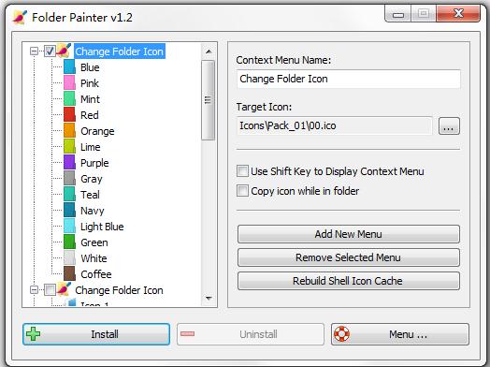The width and height of the screenshot is (490, 367).
Task: Uncheck the first Change Folder Icon checkbox
Action: pyautogui.click(x=50, y=51)
